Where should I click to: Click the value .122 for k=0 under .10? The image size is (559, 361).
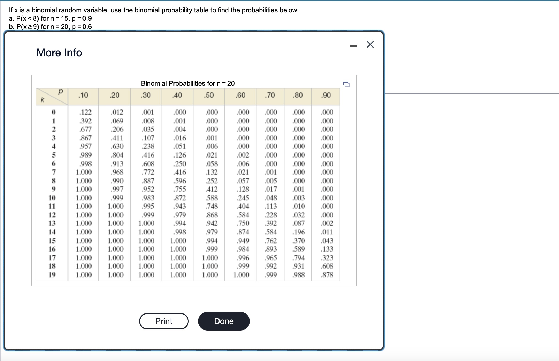tap(84, 112)
